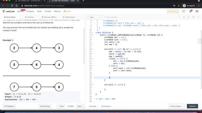Click the editor info icon

click(x=179, y=17)
